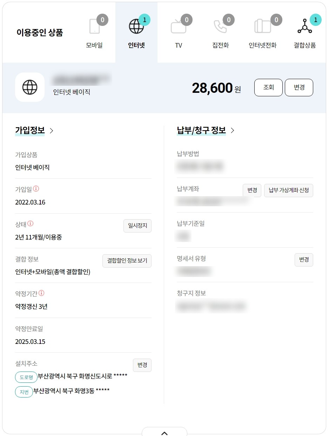This screenshot has height=436, width=329.
Task: Click the 조회 button
Action: [268, 88]
